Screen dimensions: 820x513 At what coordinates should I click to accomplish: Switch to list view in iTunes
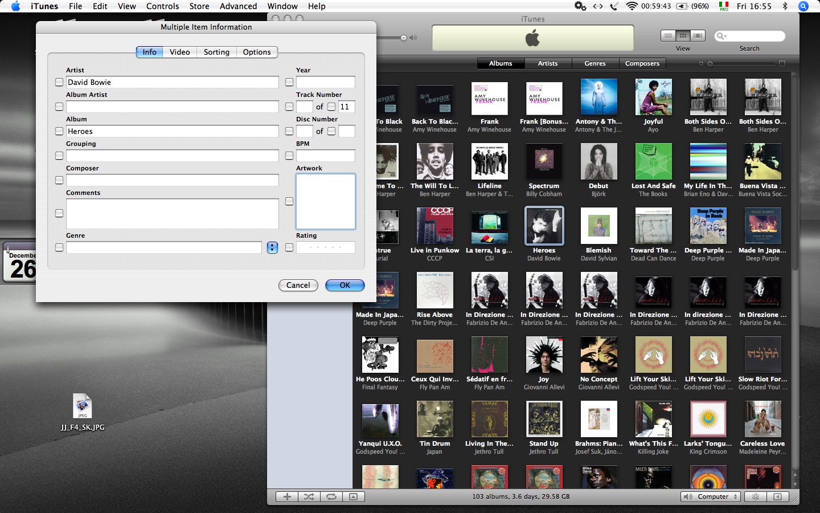[x=668, y=35]
